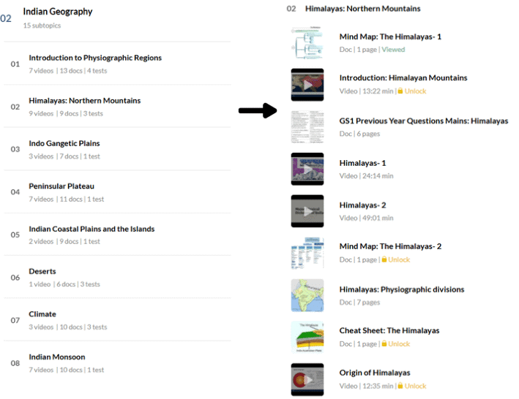Click the Indian Geography heading
This screenshot has width=519, height=399.
pos(58,12)
